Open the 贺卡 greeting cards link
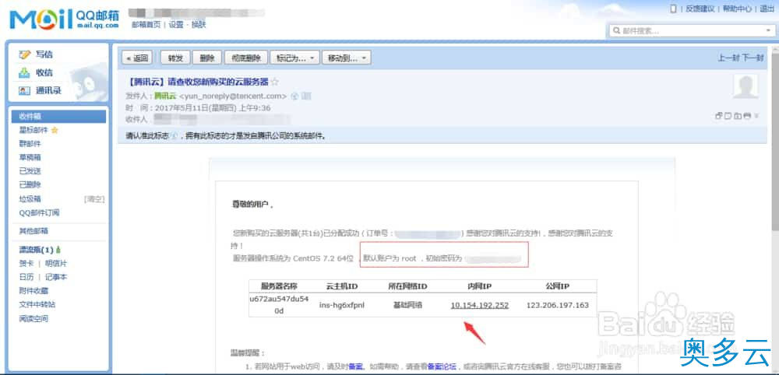Image resolution: width=779 pixels, height=375 pixels. point(26,264)
